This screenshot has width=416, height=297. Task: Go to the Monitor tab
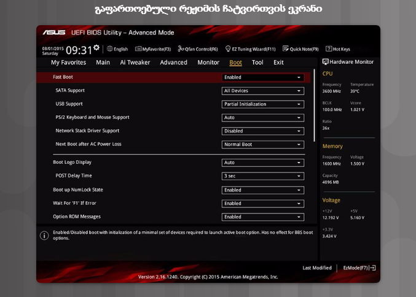208,63
